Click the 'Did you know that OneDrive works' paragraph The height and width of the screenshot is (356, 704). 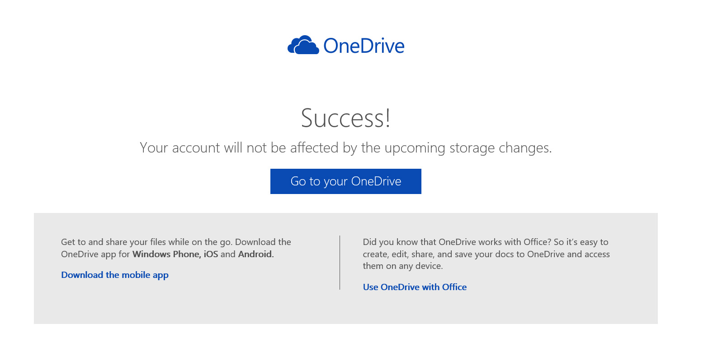pos(487,254)
